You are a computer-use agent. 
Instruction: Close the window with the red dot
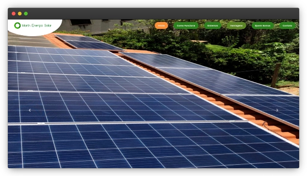point(14,14)
